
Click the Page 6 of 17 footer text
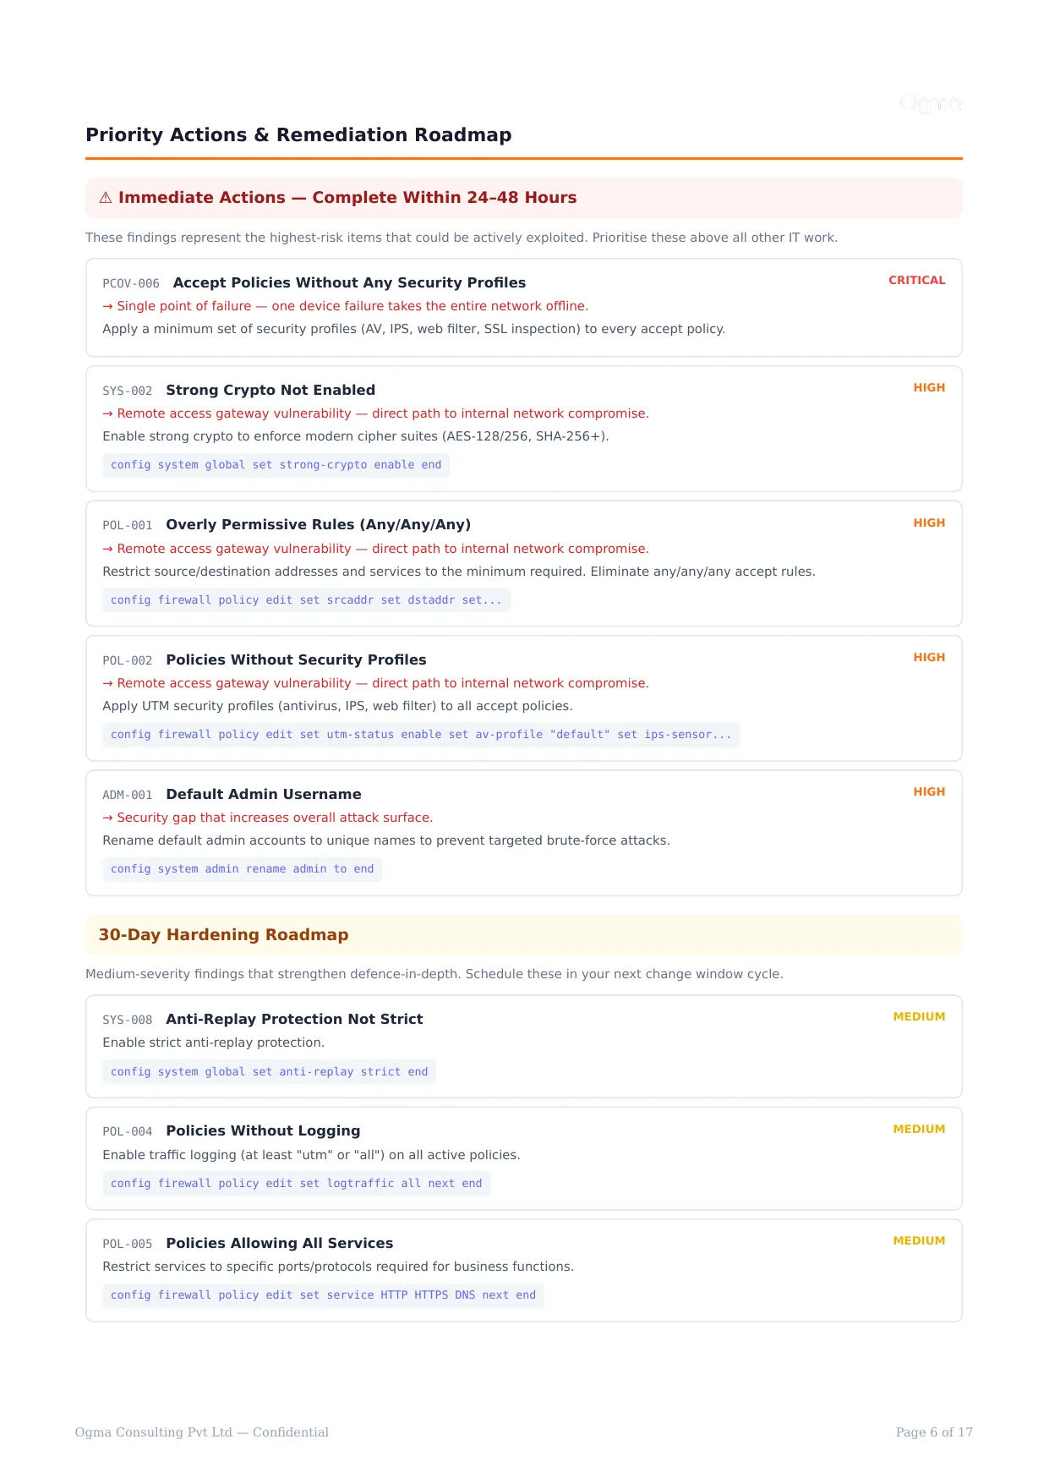pos(934,1432)
